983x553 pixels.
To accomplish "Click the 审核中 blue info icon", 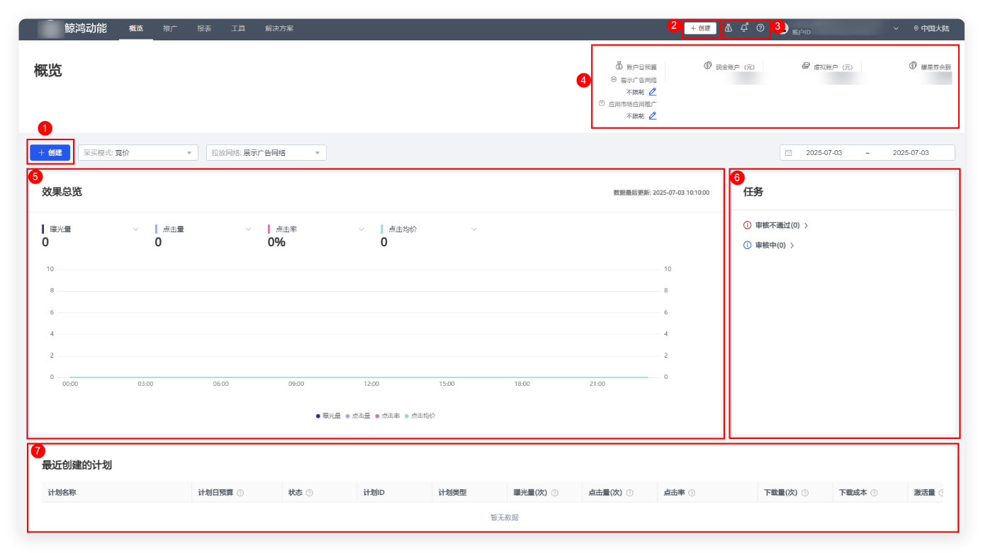I will pyautogui.click(x=747, y=245).
